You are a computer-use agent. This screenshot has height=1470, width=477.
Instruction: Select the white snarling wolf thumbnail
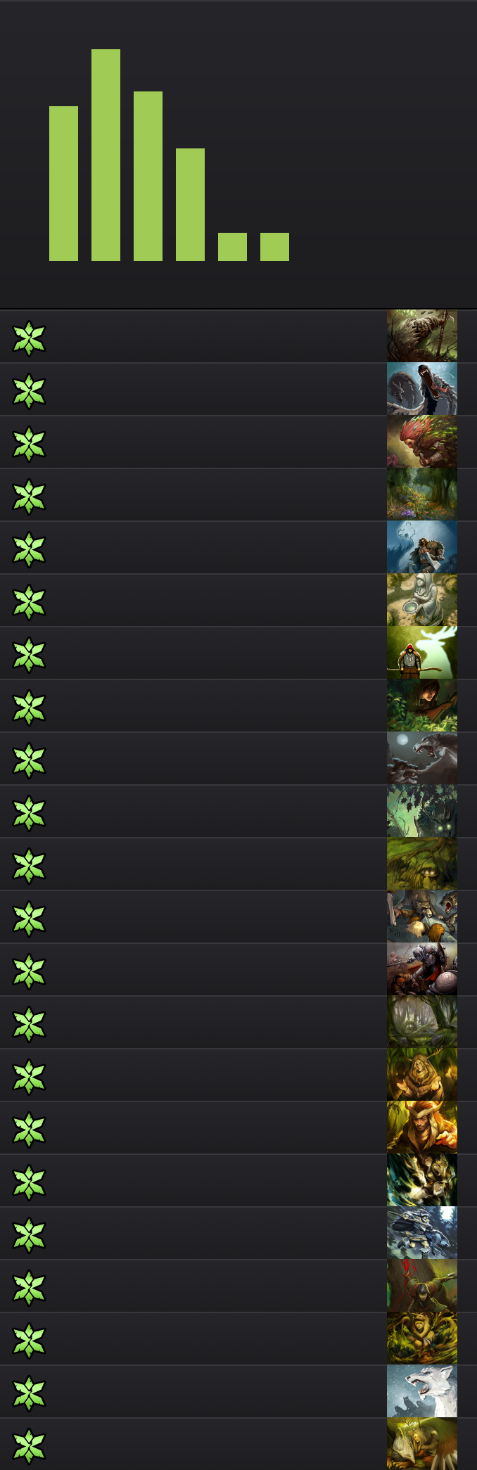pos(422,1391)
